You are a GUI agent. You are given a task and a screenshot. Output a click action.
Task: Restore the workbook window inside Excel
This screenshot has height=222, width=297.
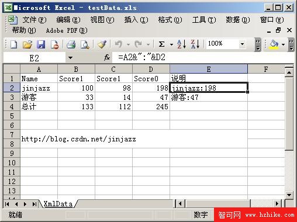278,30
